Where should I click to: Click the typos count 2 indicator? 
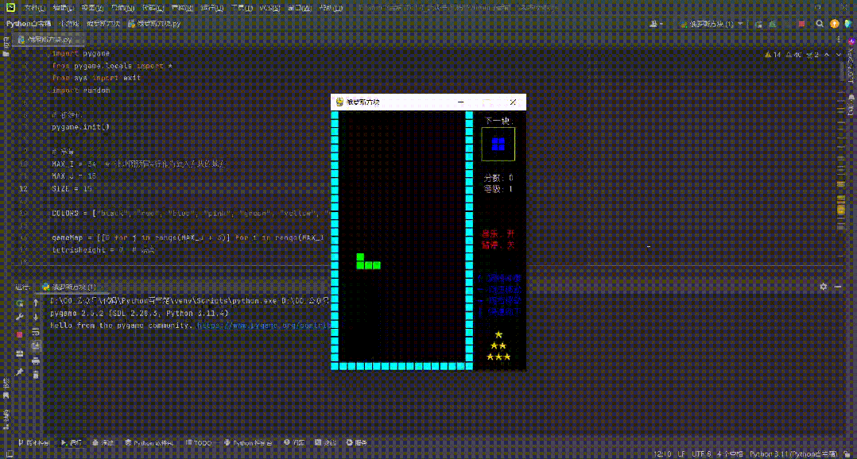812,55
